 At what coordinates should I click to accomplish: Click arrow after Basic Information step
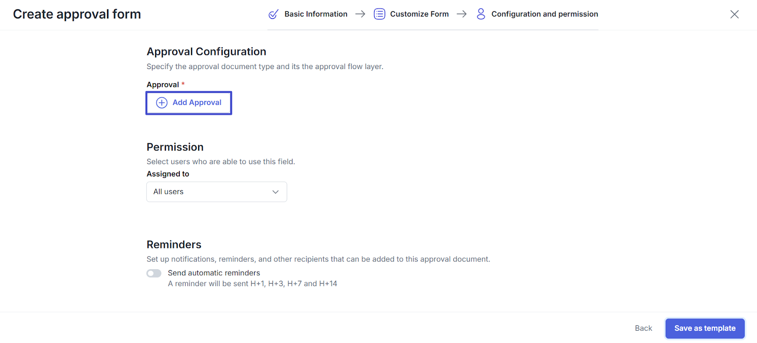click(x=360, y=14)
